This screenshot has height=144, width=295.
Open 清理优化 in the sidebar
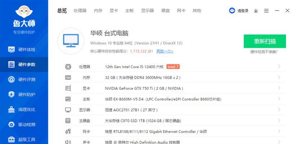[x=24, y=109]
